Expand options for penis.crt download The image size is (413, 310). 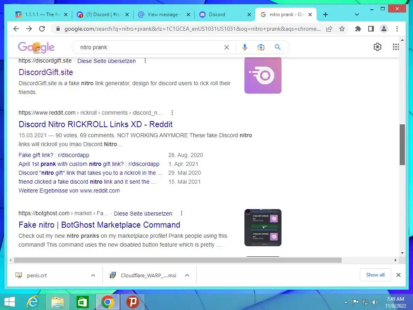click(x=93, y=275)
